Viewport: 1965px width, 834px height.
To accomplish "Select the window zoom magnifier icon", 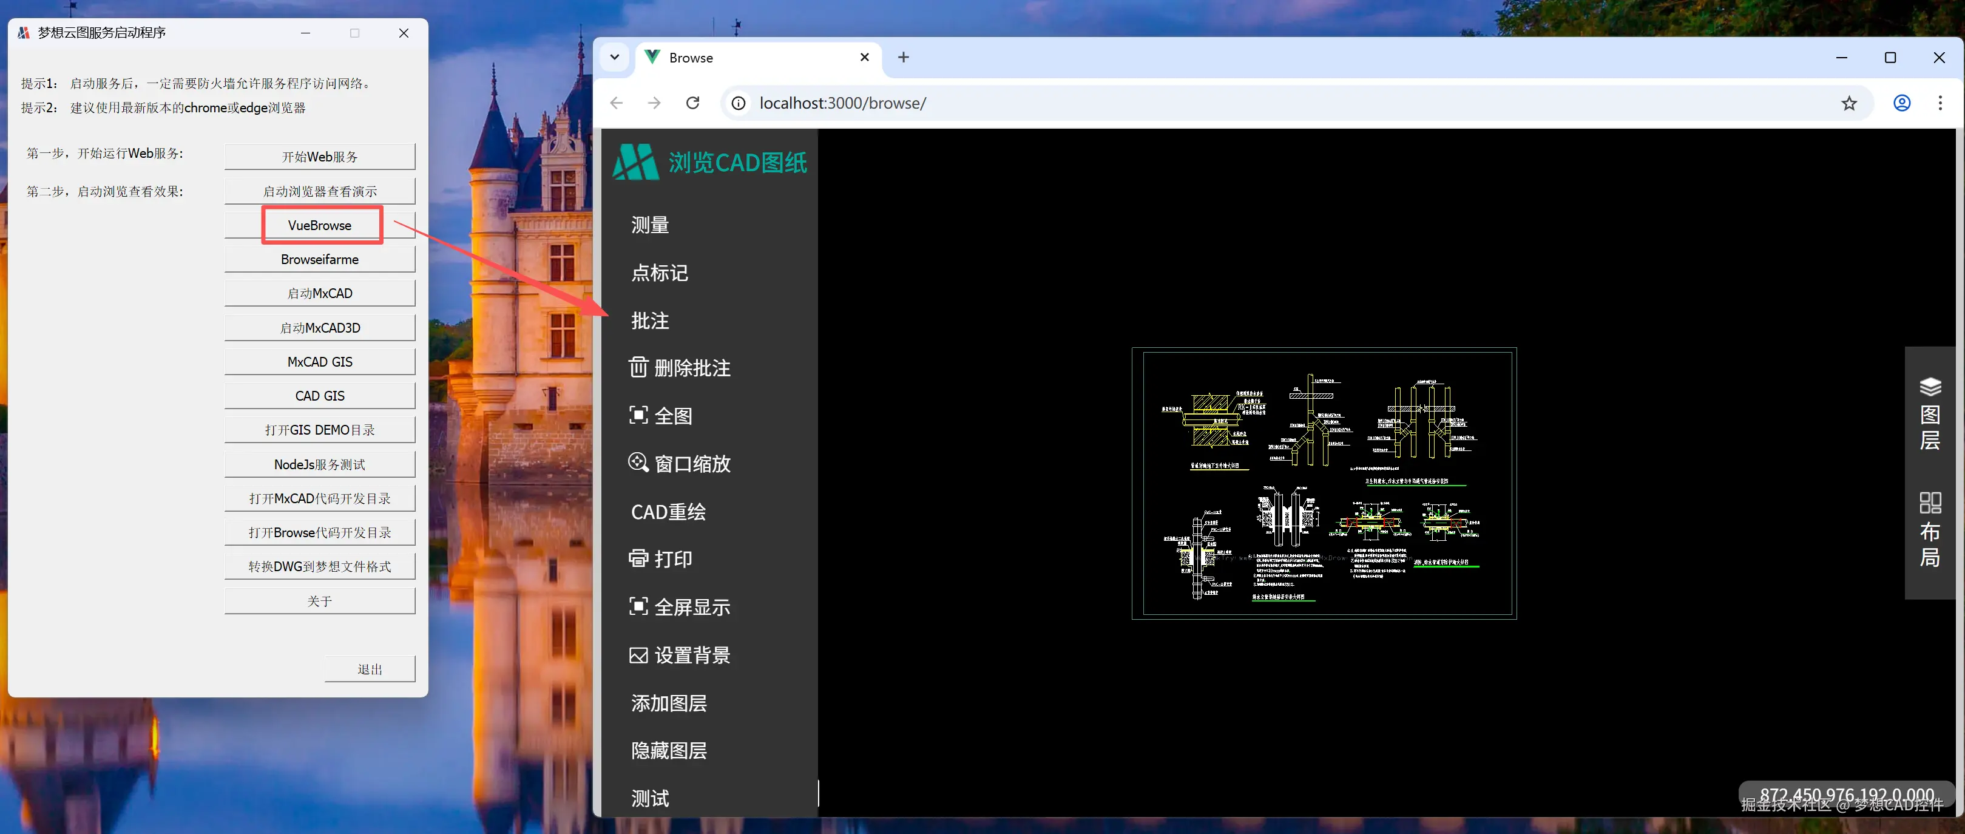I will coord(638,463).
